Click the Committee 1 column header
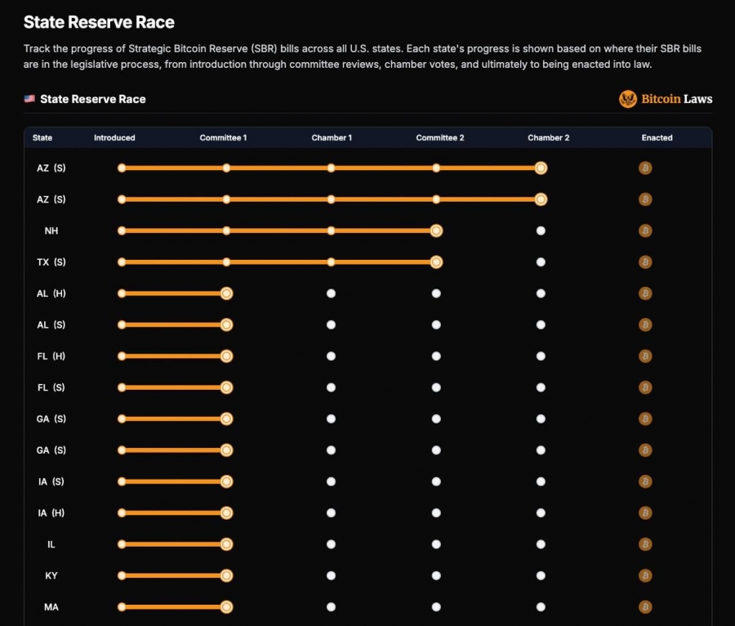The image size is (735, 626). pyautogui.click(x=223, y=138)
